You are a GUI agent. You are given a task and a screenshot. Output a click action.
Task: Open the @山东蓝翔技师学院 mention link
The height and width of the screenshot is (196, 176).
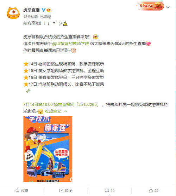[70, 44]
